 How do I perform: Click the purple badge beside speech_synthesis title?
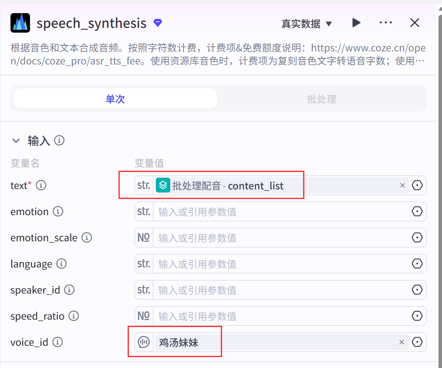click(158, 23)
